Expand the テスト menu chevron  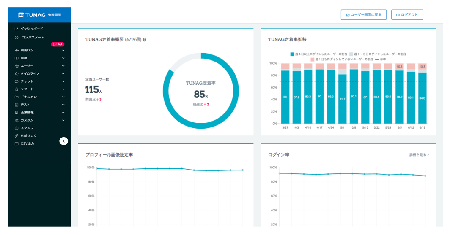pyautogui.click(x=63, y=105)
